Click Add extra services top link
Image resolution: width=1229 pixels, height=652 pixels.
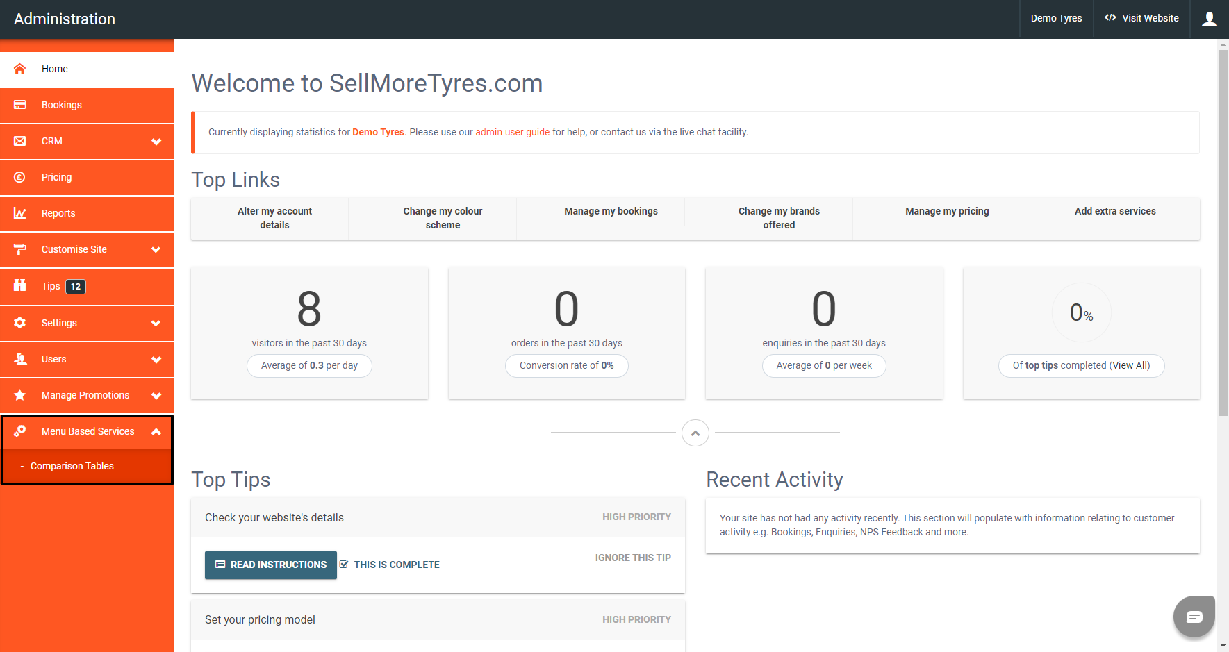pos(1115,211)
